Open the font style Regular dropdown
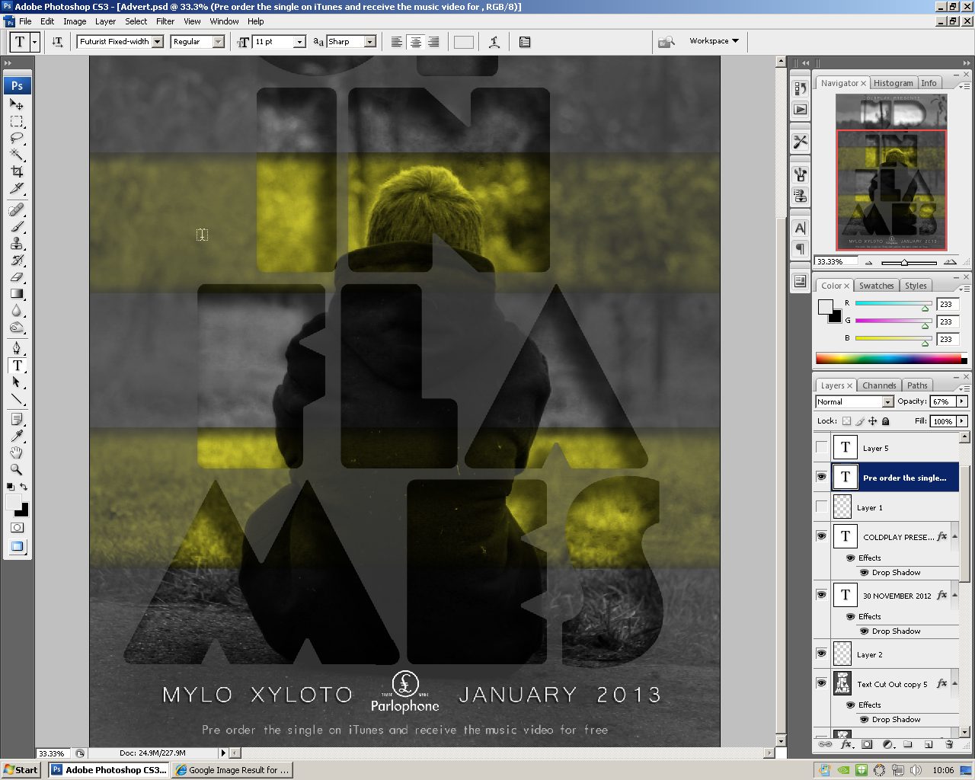 [219, 42]
